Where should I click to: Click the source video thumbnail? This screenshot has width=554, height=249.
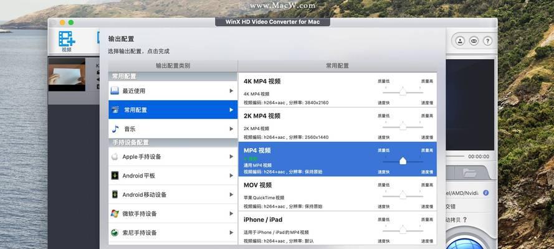(67, 75)
